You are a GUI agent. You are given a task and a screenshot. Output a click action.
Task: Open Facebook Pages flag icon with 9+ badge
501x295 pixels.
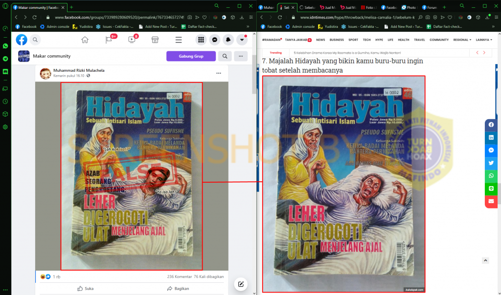[109, 40]
